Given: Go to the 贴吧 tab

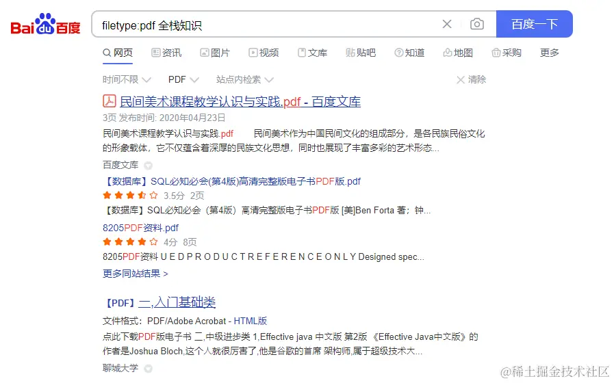Looking at the screenshot, I should pyautogui.click(x=361, y=53).
